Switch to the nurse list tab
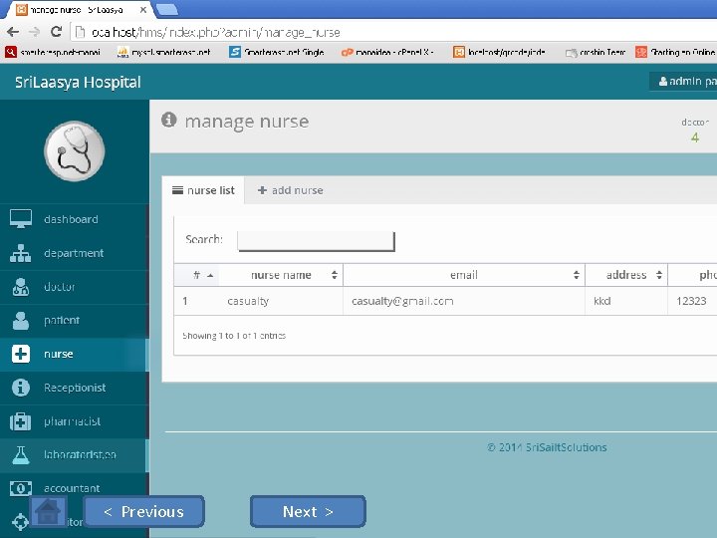This screenshot has width=717, height=538. 203,190
